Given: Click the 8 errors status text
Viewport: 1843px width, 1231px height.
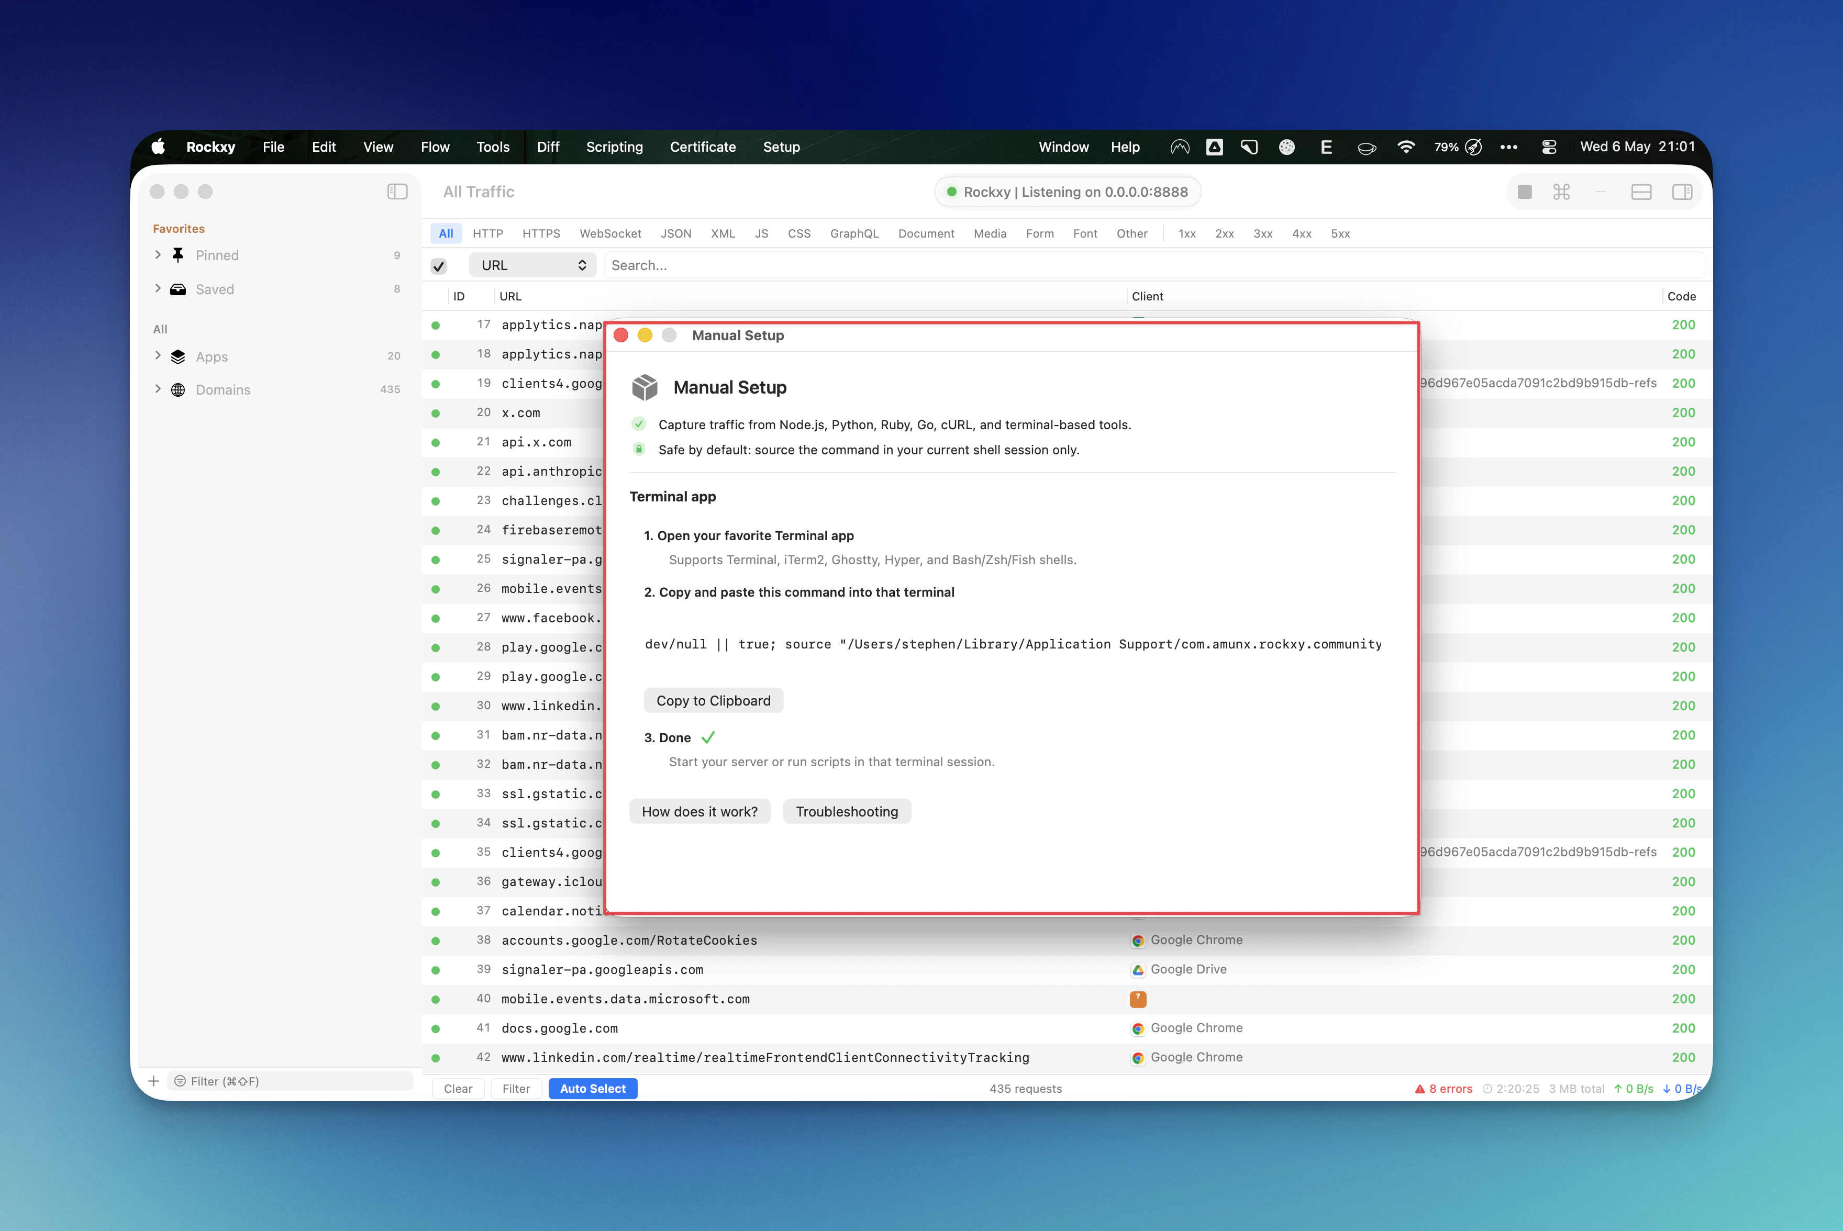Looking at the screenshot, I should 1450,1089.
